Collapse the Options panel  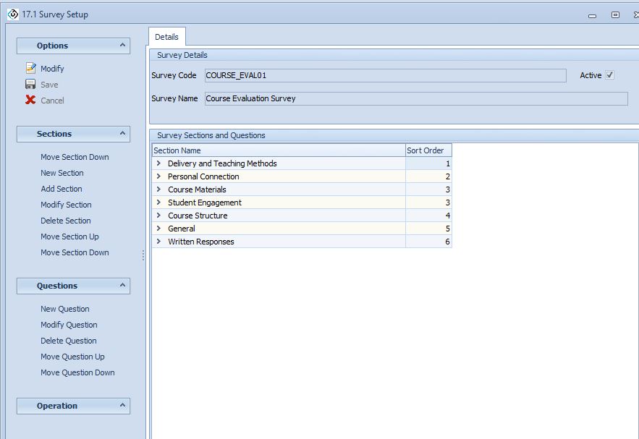(122, 46)
